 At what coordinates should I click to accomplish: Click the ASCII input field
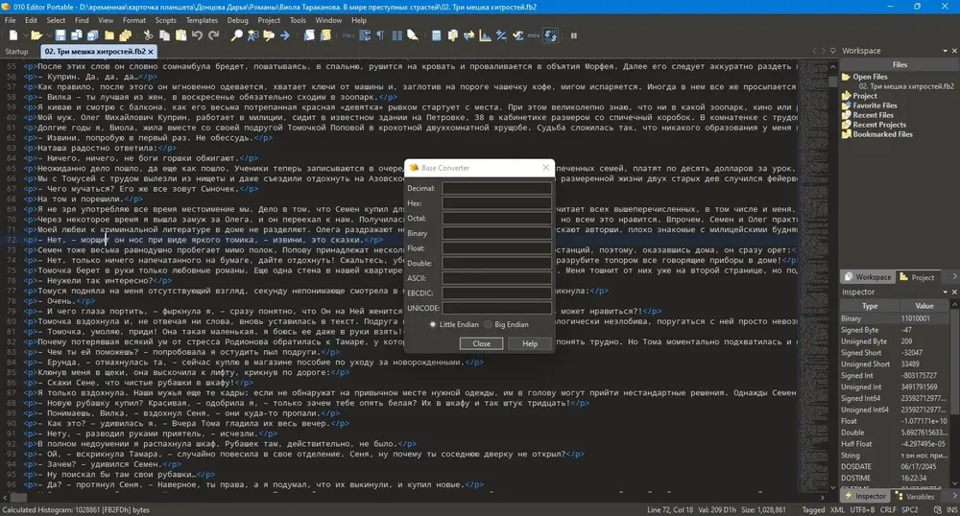point(496,278)
